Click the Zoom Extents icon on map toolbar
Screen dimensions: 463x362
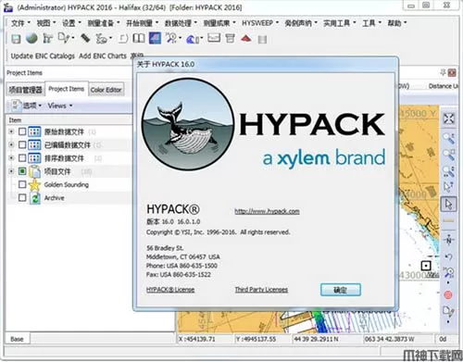[x=448, y=119]
